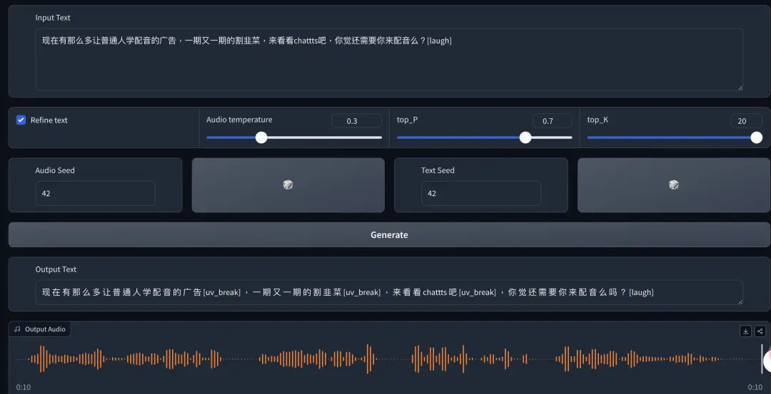The image size is (771, 394).
Task: Focus the top_P number field
Action: [551, 121]
